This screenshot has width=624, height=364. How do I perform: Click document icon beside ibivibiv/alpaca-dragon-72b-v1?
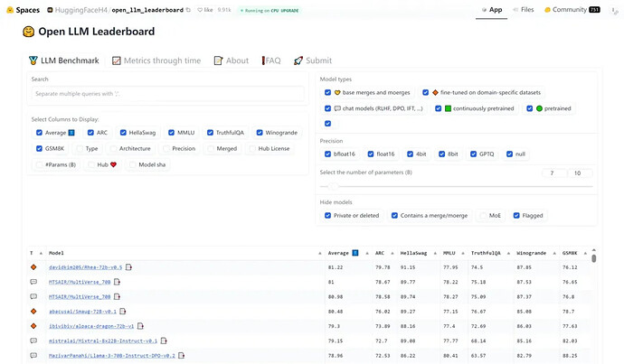140,326
